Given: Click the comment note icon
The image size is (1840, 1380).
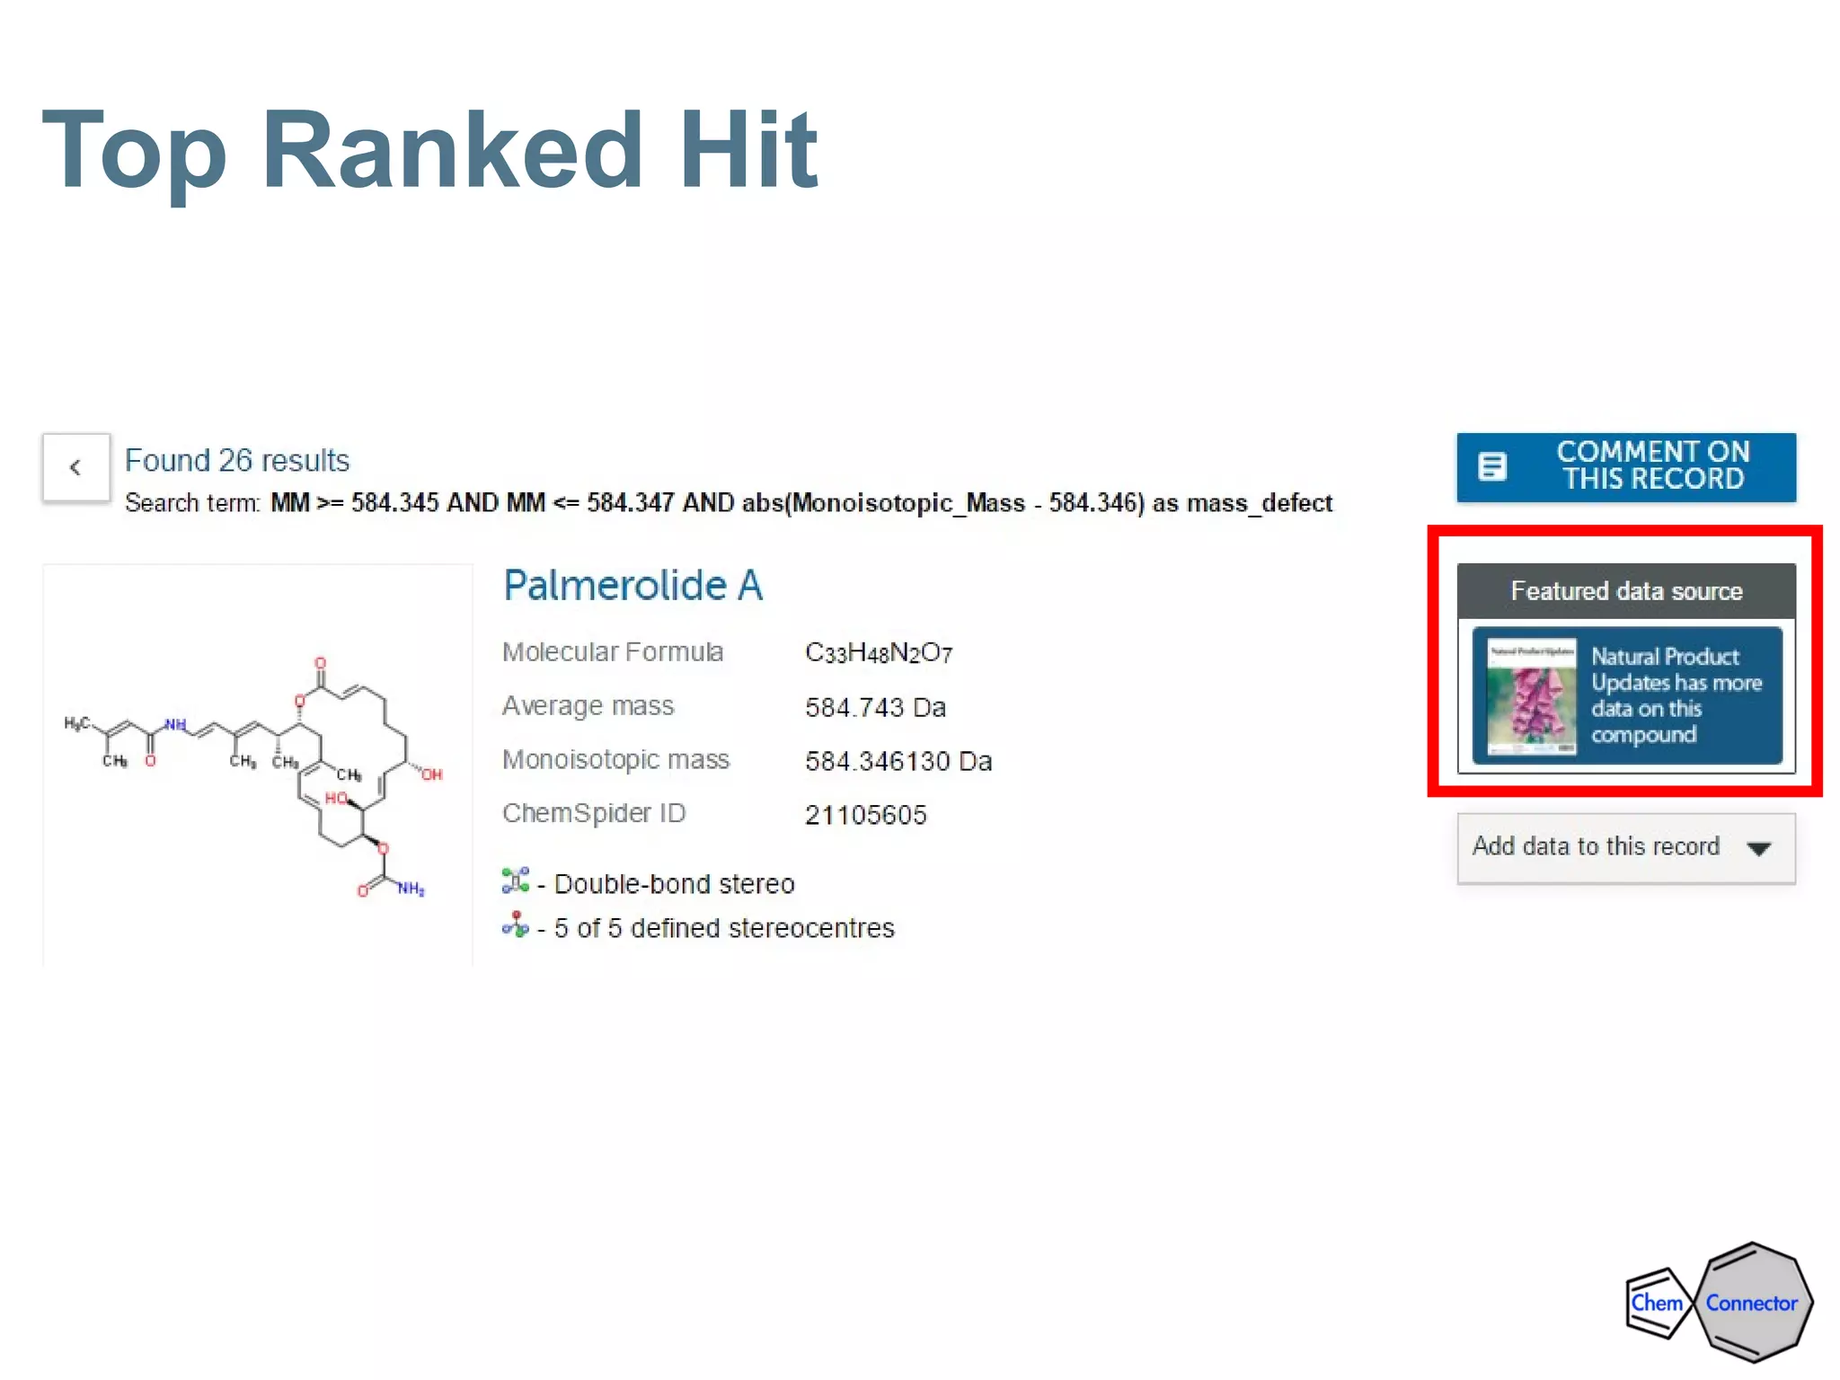Looking at the screenshot, I should [x=1492, y=466].
